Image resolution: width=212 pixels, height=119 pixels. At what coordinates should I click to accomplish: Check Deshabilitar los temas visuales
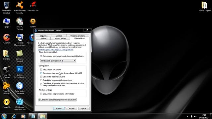click(41, 77)
